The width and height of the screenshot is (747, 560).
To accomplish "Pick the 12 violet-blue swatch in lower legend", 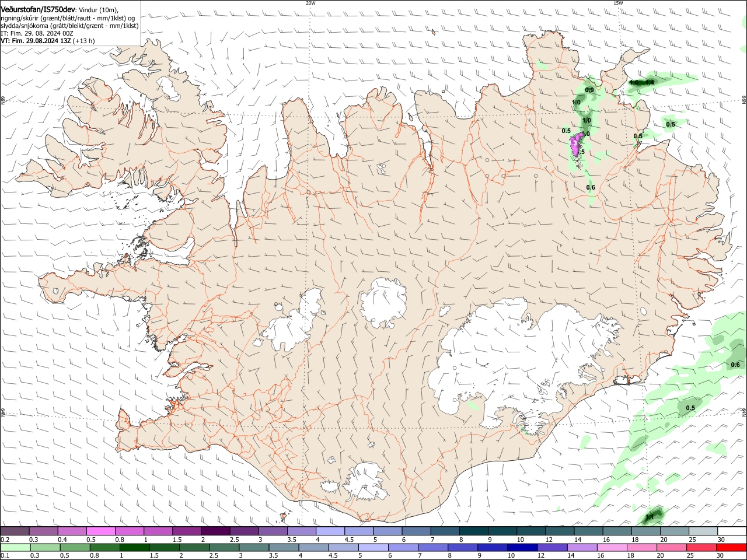I will [x=551, y=548].
